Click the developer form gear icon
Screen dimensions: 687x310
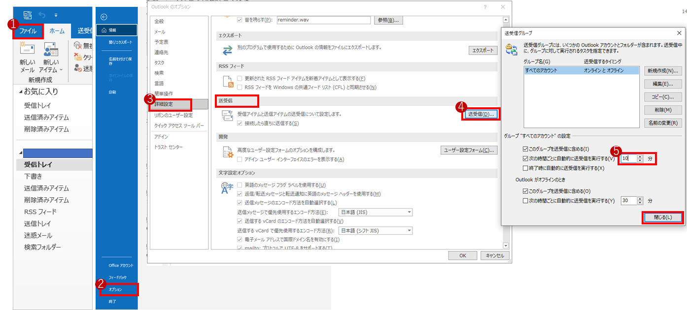tap(228, 153)
